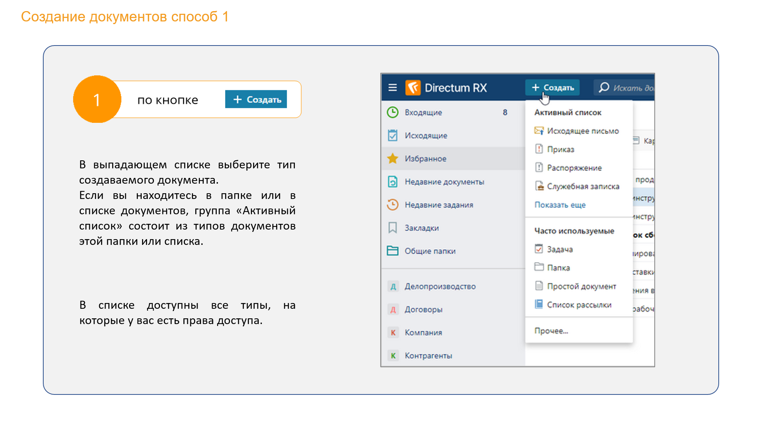
Task: Click the Список рассылки icon
Action: click(x=539, y=304)
